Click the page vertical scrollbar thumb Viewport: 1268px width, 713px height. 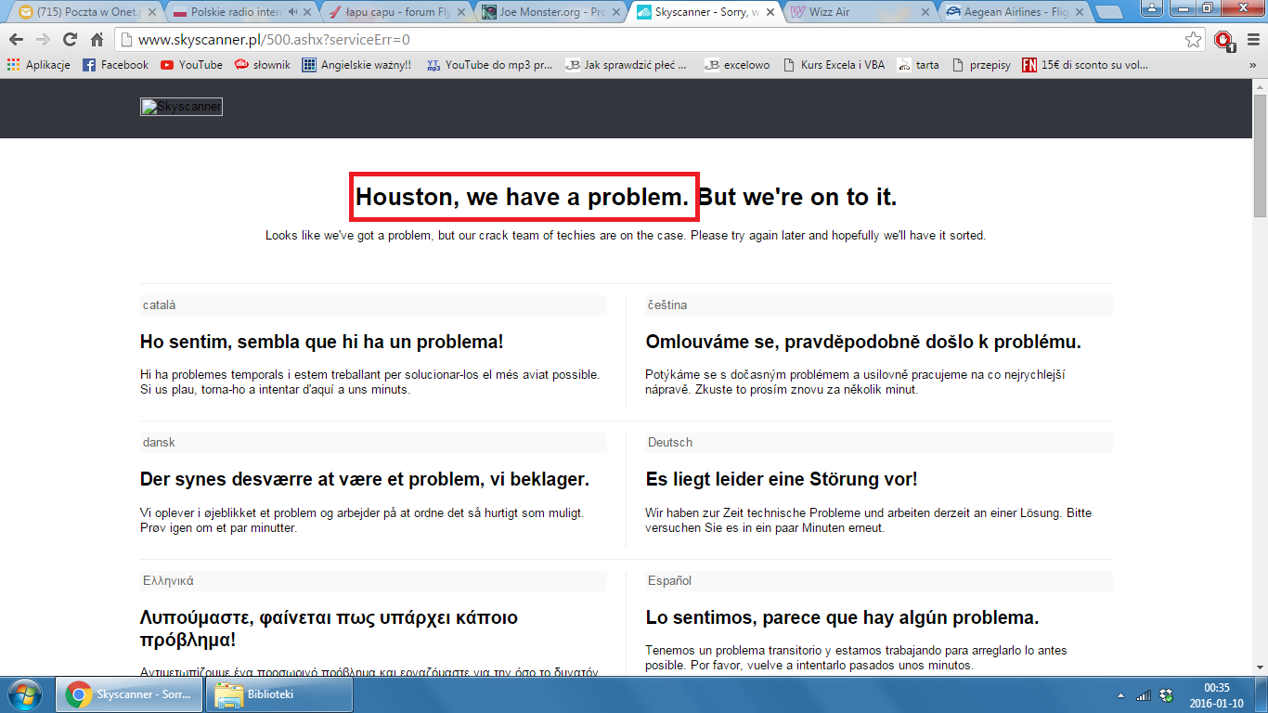click(x=1260, y=155)
